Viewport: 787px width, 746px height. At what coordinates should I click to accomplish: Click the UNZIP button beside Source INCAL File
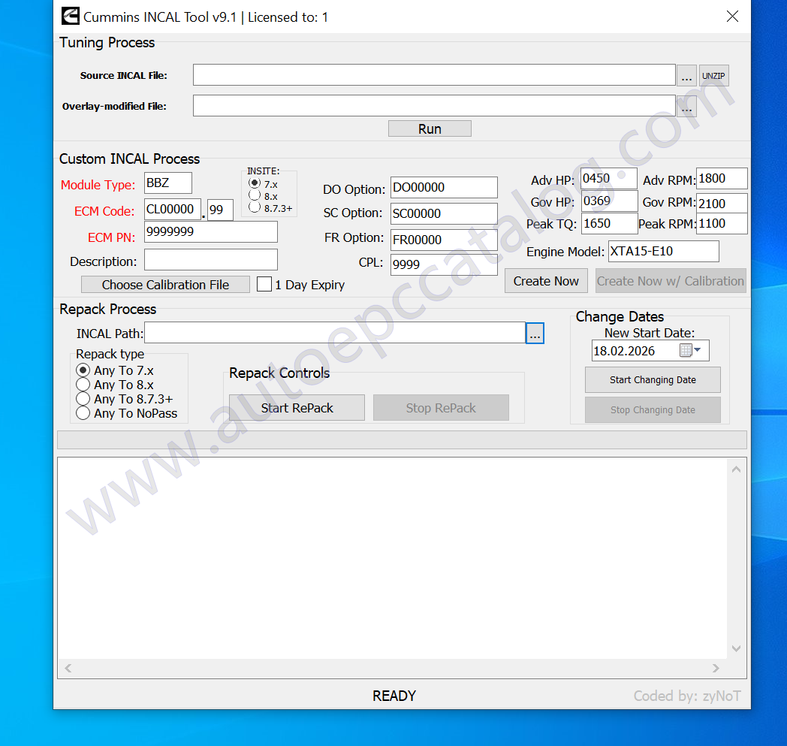[x=713, y=75]
